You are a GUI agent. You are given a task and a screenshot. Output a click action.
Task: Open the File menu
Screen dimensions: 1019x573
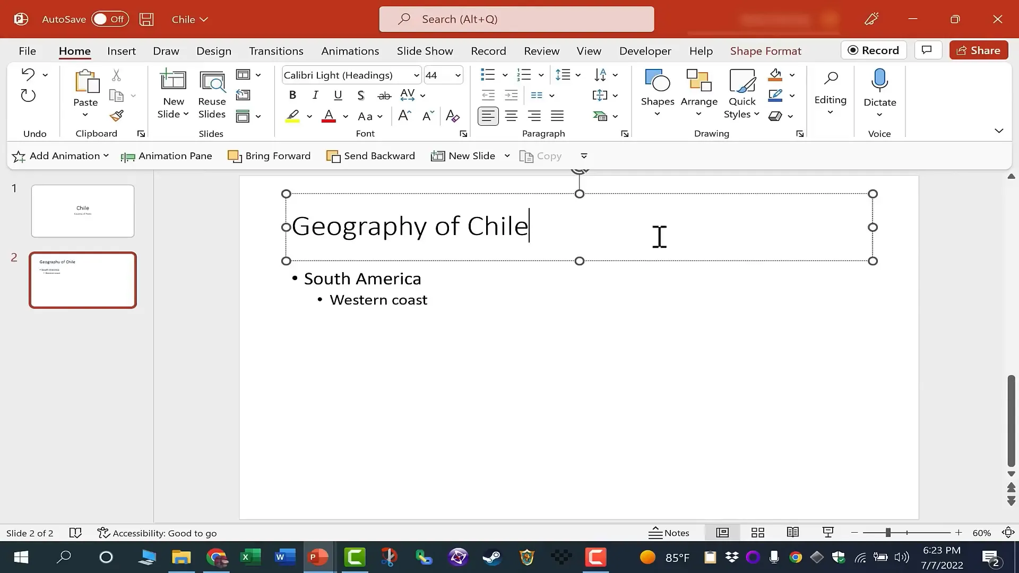pyautogui.click(x=27, y=51)
